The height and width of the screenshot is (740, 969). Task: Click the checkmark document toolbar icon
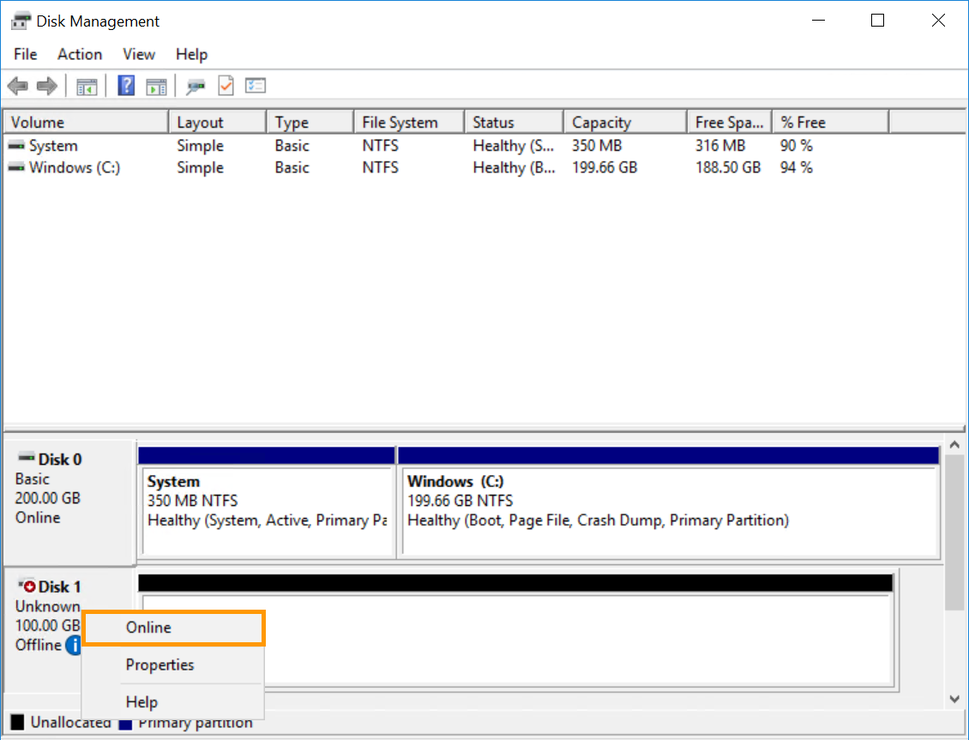[225, 85]
